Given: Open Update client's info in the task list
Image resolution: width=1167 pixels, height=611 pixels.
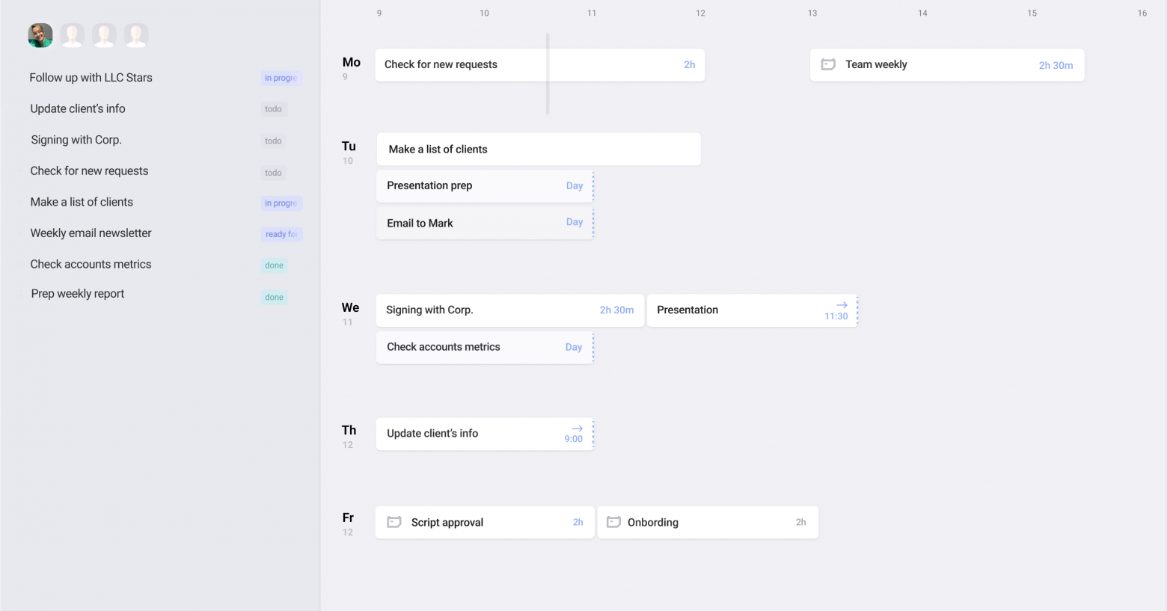Looking at the screenshot, I should point(78,108).
